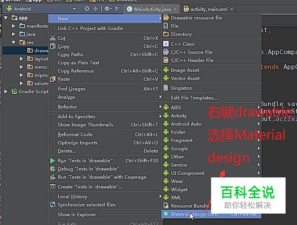Expand the Android Auto submenu arrow

(259, 124)
